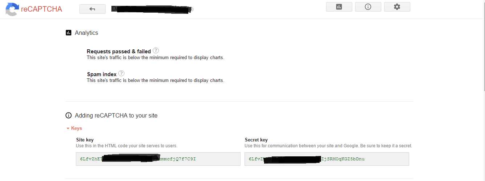Click the reCAPTCHA logo icon
Screen dimensions: 485x181
click(12, 9)
